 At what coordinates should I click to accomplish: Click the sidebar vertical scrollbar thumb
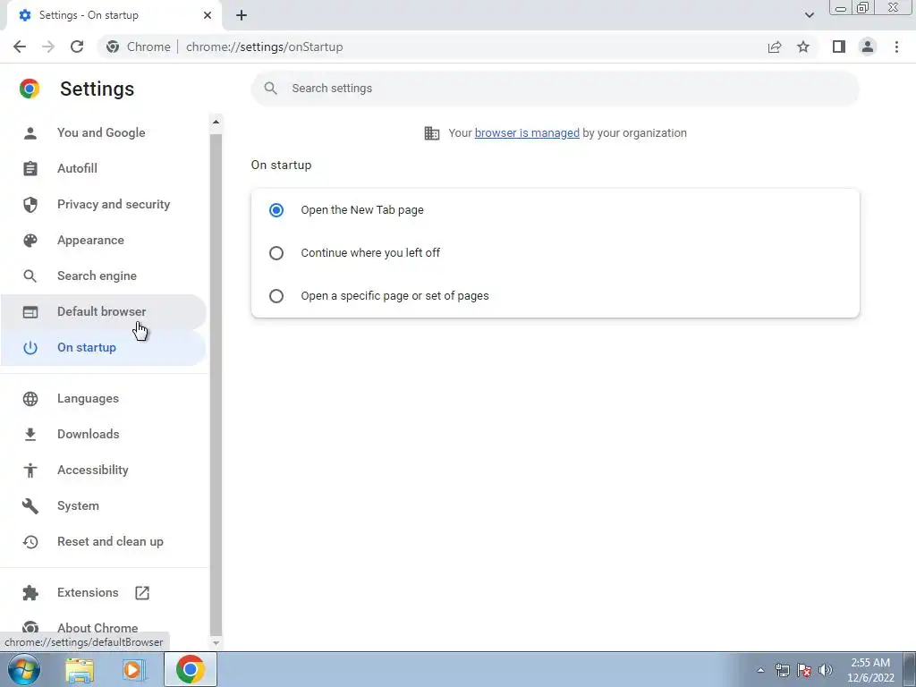point(216,385)
